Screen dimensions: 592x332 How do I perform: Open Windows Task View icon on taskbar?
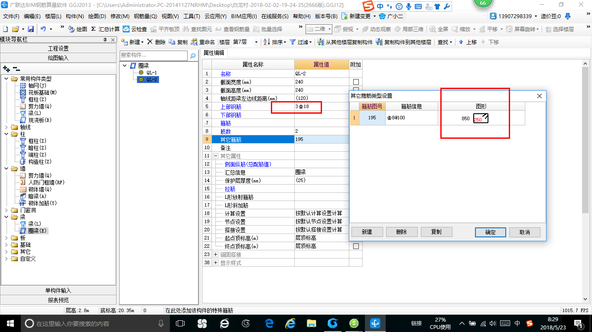click(x=180, y=323)
